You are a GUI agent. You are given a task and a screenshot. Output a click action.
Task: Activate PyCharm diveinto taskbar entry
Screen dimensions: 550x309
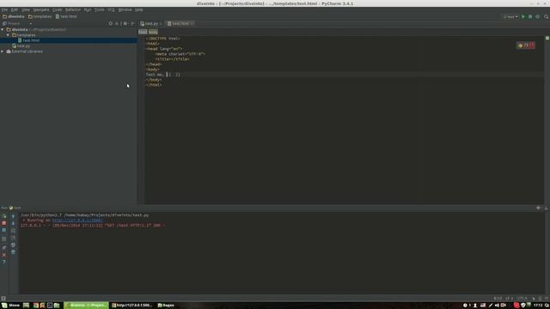86,306
